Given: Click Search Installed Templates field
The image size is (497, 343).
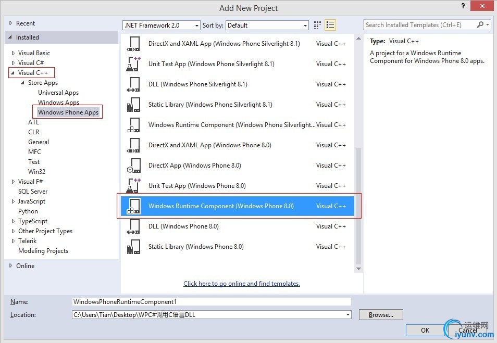Looking at the screenshot, I should pyautogui.click(x=420, y=24).
